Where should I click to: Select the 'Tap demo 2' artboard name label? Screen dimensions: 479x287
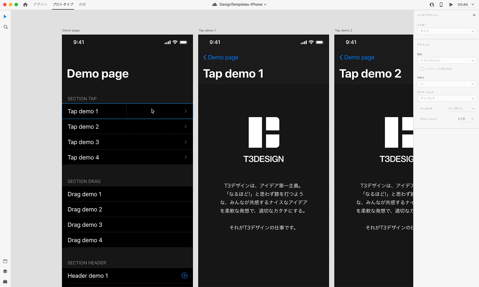(x=344, y=30)
